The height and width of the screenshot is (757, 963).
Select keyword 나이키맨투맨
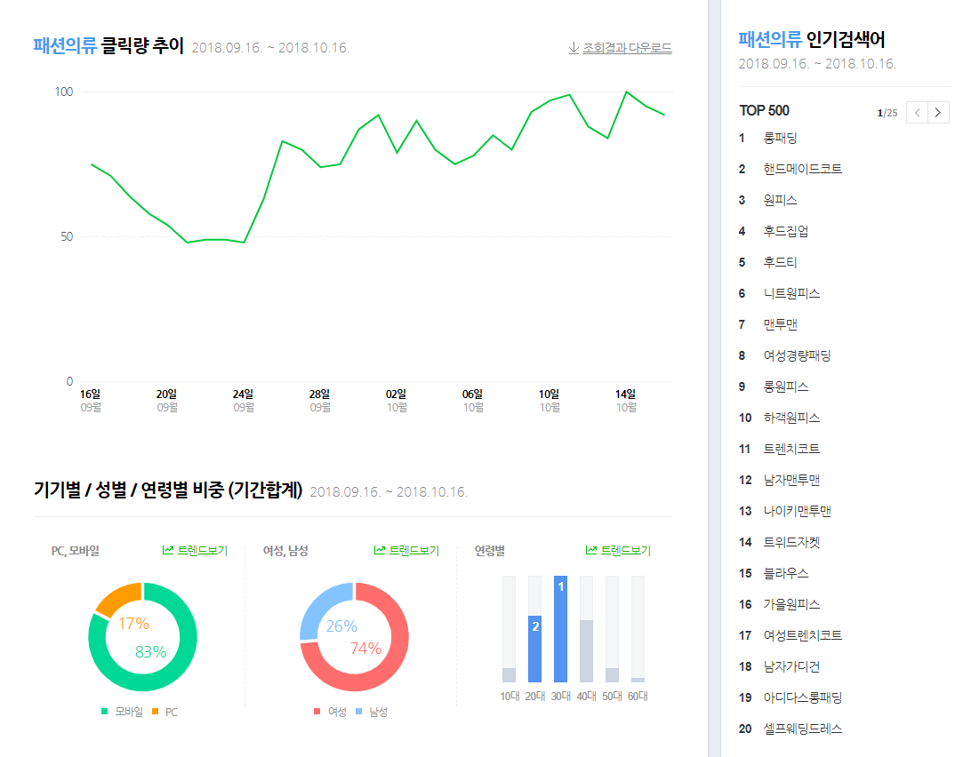(797, 511)
